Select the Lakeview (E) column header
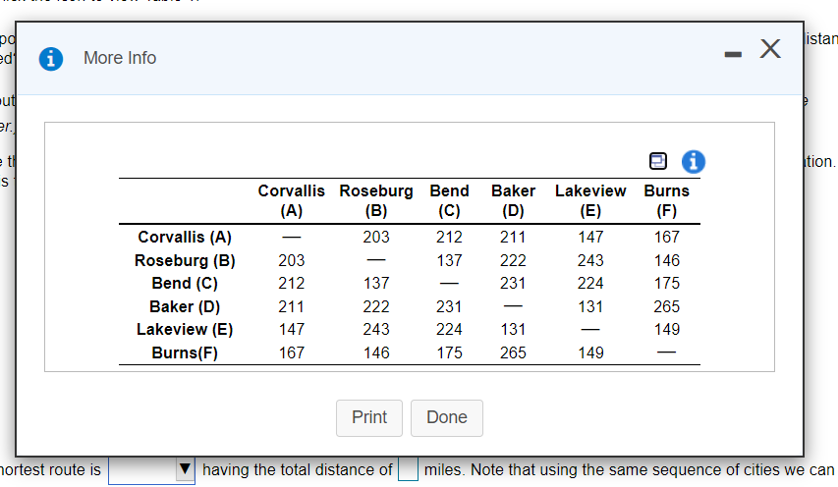This screenshot has height=487, width=838. click(590, 200)
